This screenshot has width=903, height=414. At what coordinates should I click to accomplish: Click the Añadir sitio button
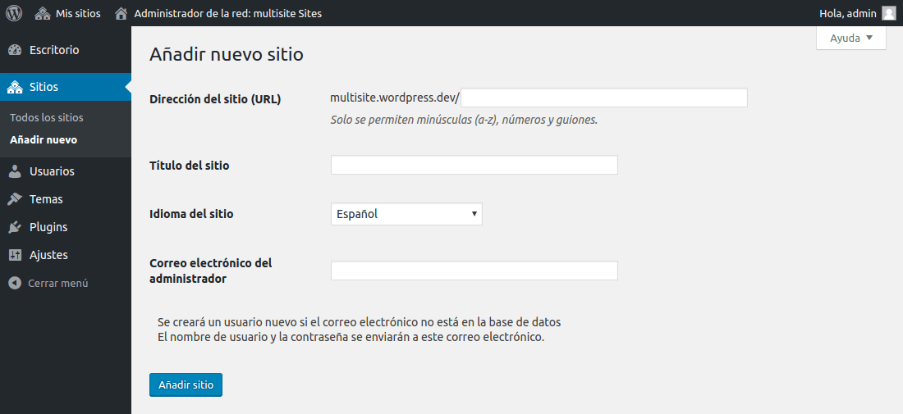(x=186, y=384)
